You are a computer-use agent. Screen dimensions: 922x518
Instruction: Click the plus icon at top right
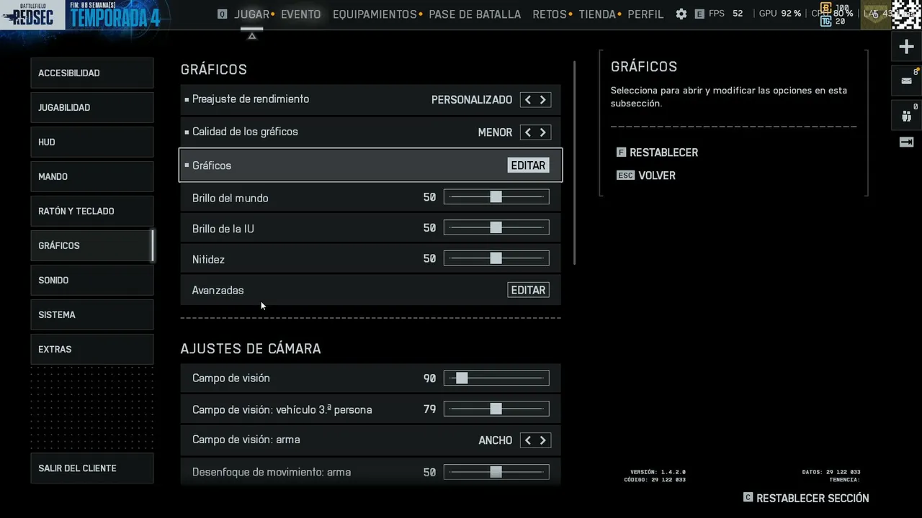pyautogui.click(x=906, y=47)
